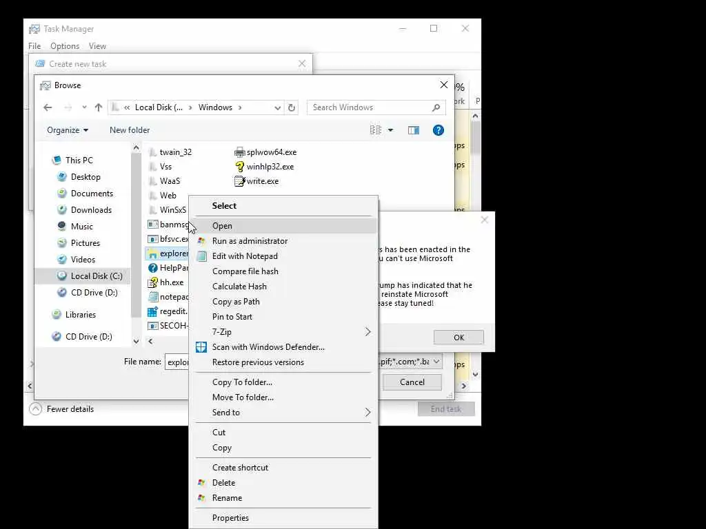Expand the Send to submenu
706x529 pixels.
(368, 413)
